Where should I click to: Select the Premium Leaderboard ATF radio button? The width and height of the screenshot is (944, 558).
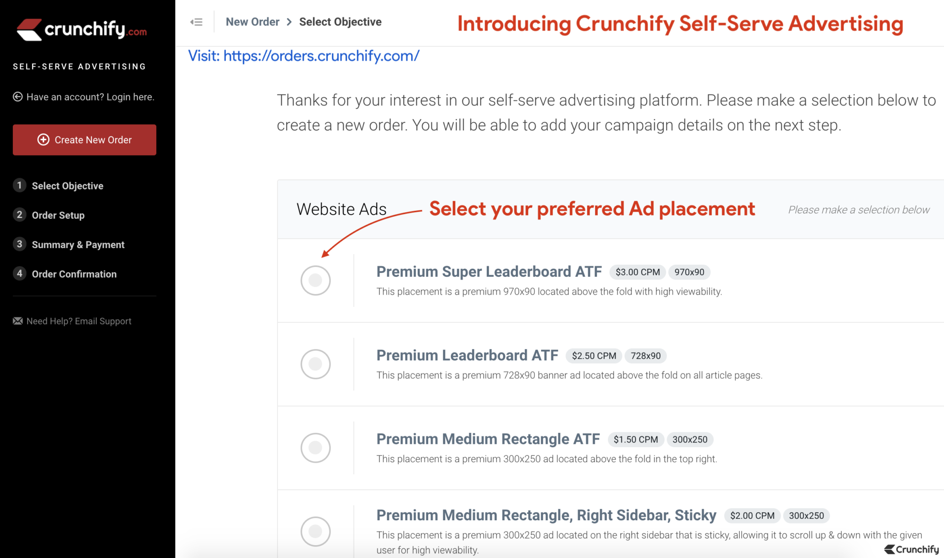pyautogui.click(x=315, y=364)
